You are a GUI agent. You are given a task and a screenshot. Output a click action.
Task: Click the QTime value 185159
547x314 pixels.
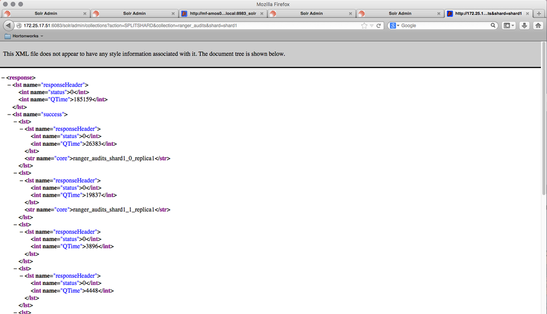tap(83, 100)
